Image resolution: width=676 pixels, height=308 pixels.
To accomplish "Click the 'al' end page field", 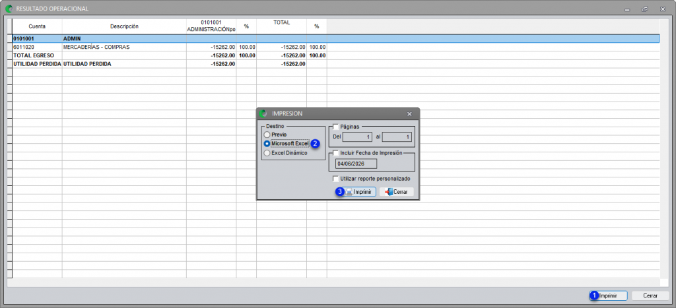I will click(397, 137).
